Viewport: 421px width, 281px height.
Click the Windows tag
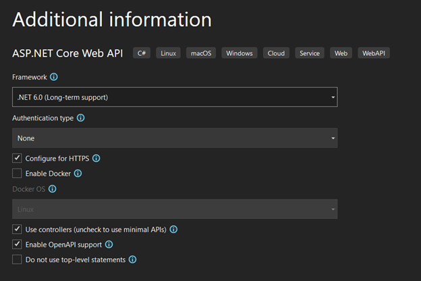[240, 53]
